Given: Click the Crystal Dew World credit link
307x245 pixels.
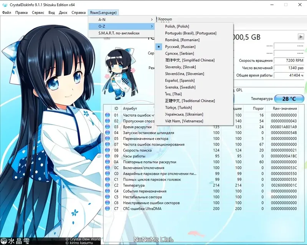Looking at the screenshot, I should click(84, 238).
